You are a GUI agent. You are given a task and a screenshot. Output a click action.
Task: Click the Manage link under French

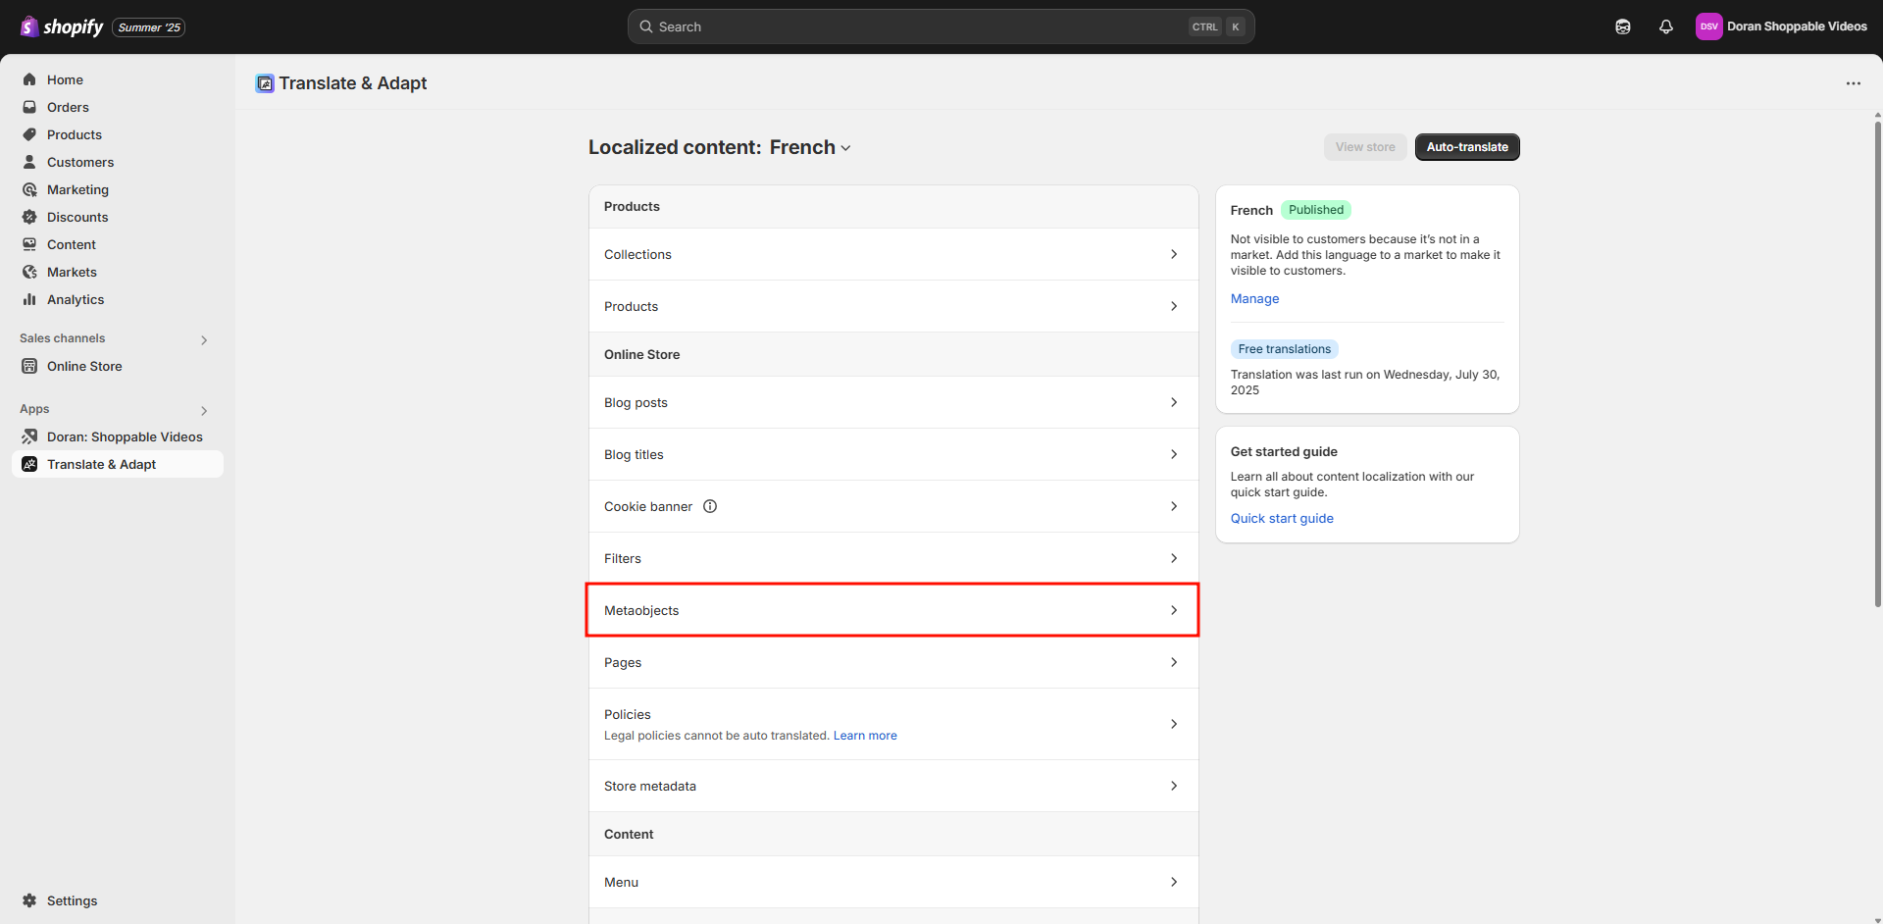[1254, 298]
